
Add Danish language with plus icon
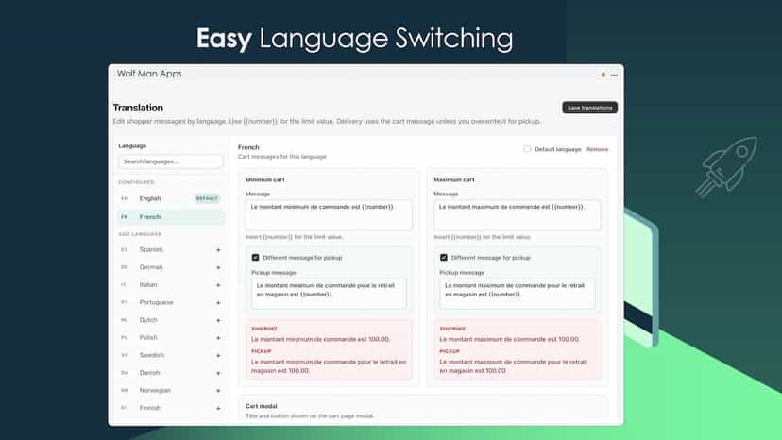[x=218, y=373]
